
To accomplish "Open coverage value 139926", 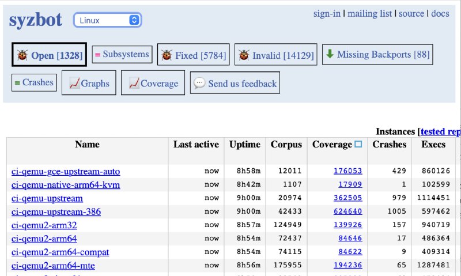I will [x=348, y=225].
